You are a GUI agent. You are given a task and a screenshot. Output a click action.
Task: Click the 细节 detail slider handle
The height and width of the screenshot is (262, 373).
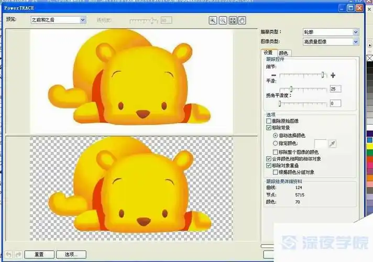click(x=323, y=75)
